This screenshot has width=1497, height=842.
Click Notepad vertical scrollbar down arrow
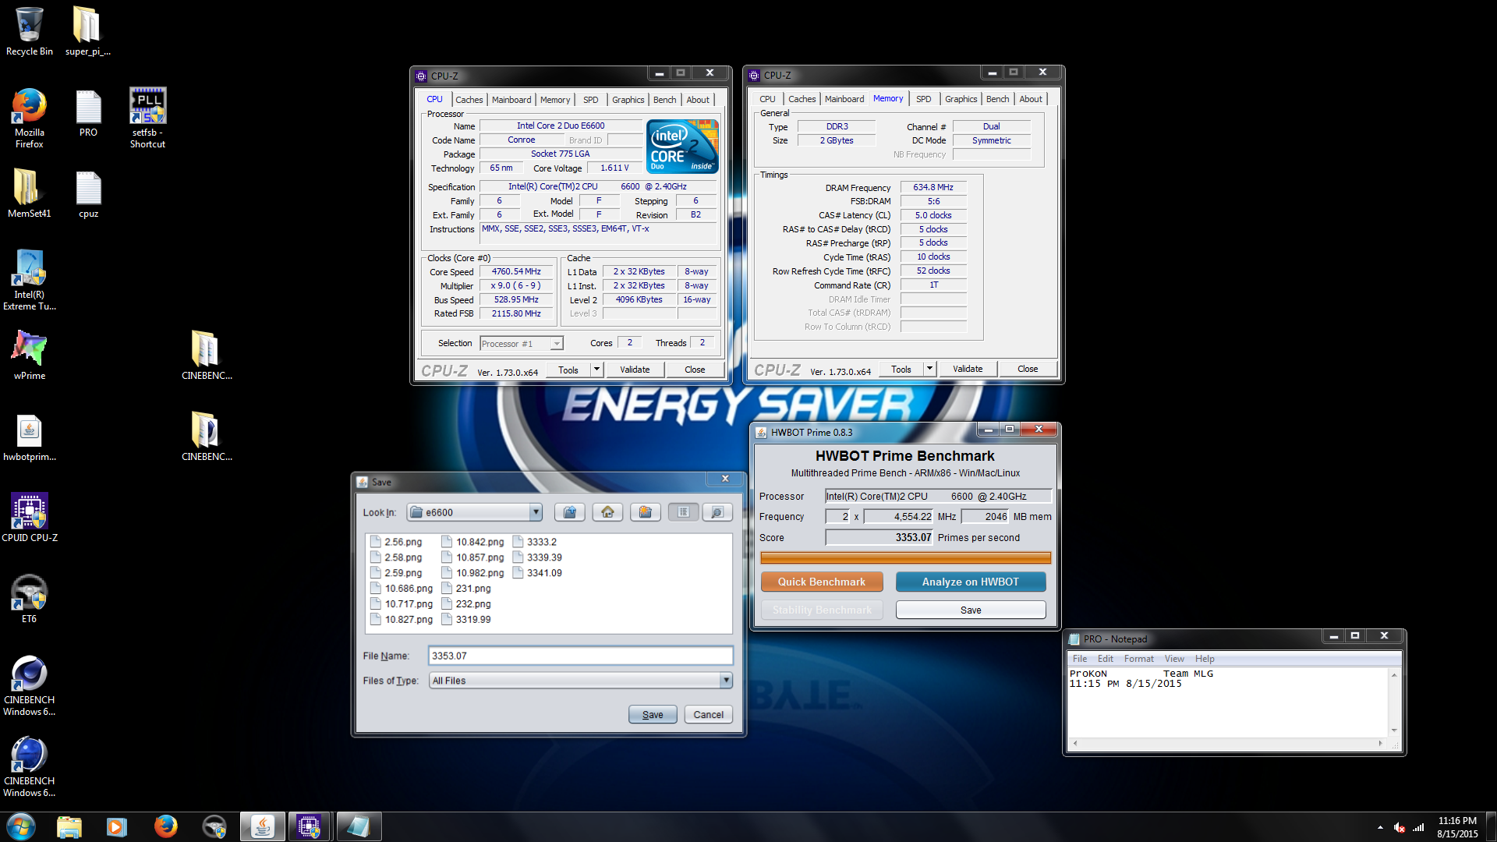(1394, 731)
